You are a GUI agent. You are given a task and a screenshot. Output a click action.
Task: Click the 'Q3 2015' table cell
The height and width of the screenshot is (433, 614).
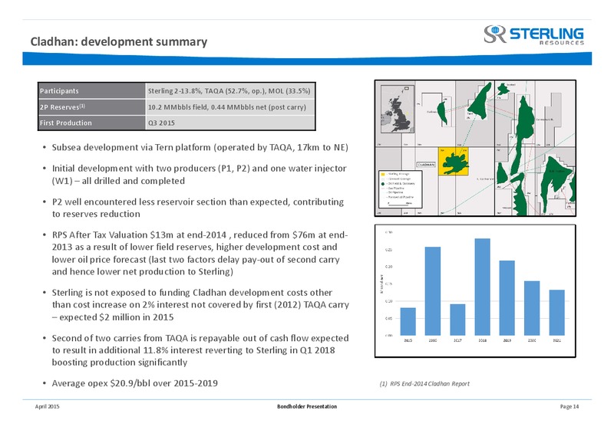click(x=230, y=123)
